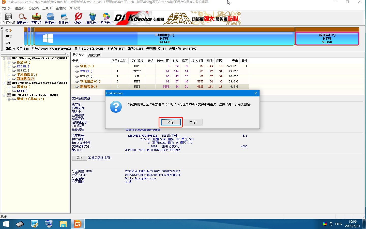Viewport: 366px width, 229px height.
Task: Open the 分区(P) menu
Action: coord(34,8)
